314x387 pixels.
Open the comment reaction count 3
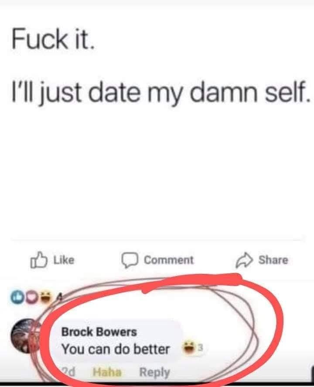pos(200,348)
